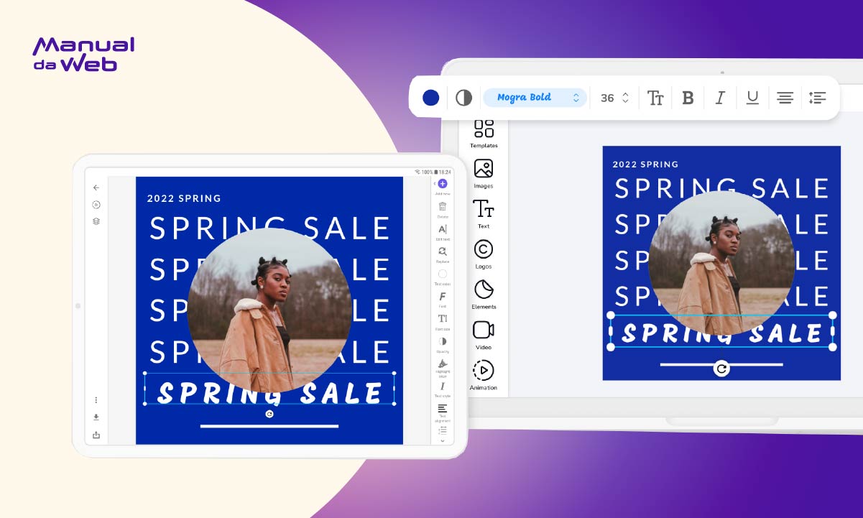Open the three-dot more menu on tablet
Screen dimensions: 863x518
click(x=96, y=400)
